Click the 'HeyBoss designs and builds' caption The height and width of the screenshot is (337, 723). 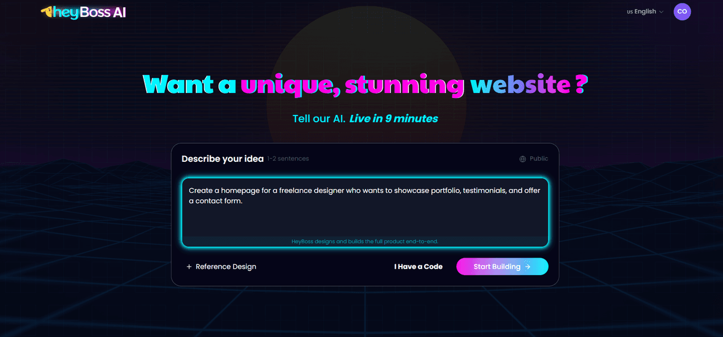tap(365, 241)
